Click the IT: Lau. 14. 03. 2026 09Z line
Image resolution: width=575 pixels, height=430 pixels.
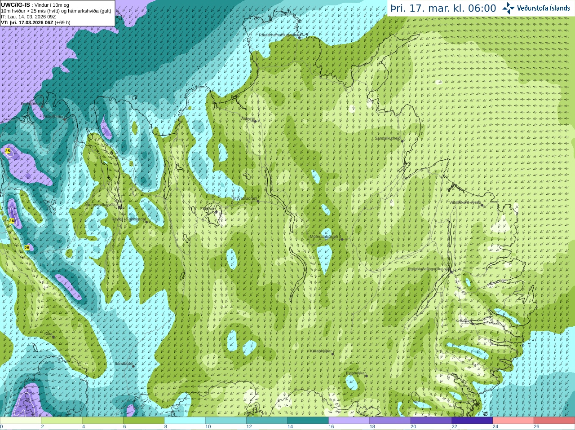tap(28, 17)
